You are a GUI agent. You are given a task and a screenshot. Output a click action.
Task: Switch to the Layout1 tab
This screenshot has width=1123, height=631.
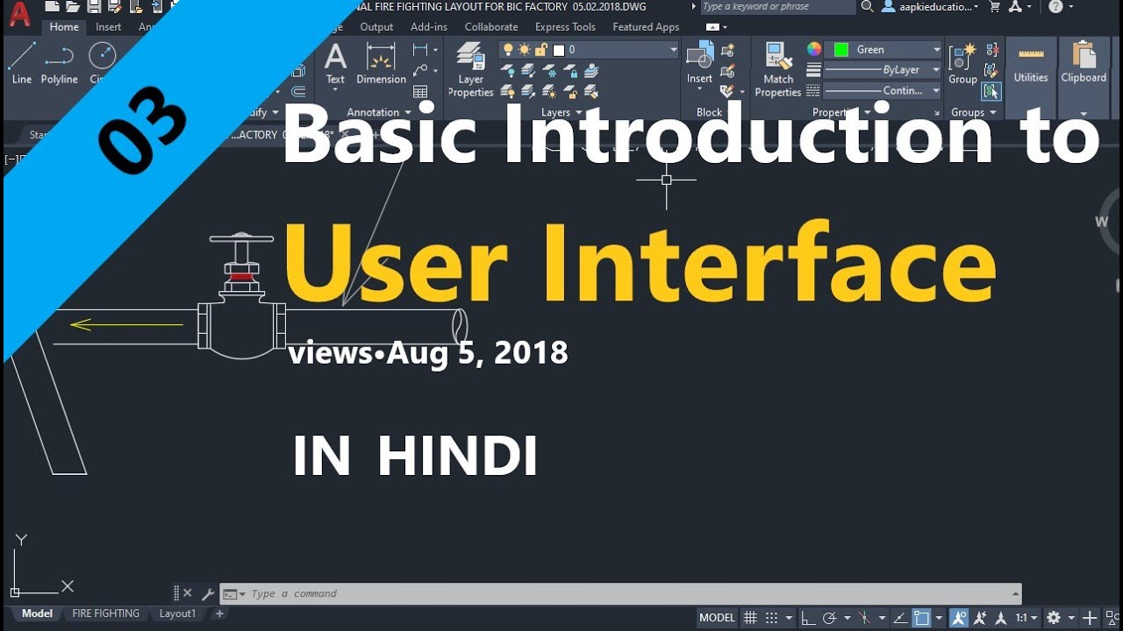pyautogui.click(x=177, y=613)
